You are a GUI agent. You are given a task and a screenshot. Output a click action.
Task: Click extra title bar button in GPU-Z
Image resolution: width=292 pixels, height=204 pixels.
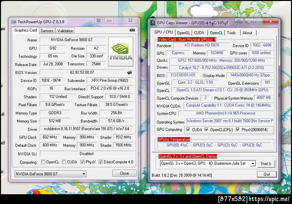pos(99,20)
